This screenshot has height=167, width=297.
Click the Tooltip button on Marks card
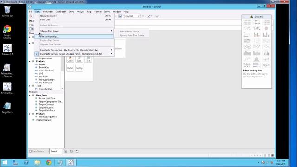point(79,68)
